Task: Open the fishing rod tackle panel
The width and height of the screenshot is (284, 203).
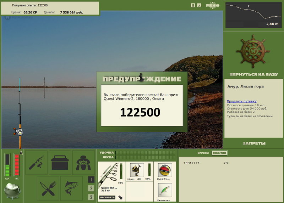Action: pos(36,162)
